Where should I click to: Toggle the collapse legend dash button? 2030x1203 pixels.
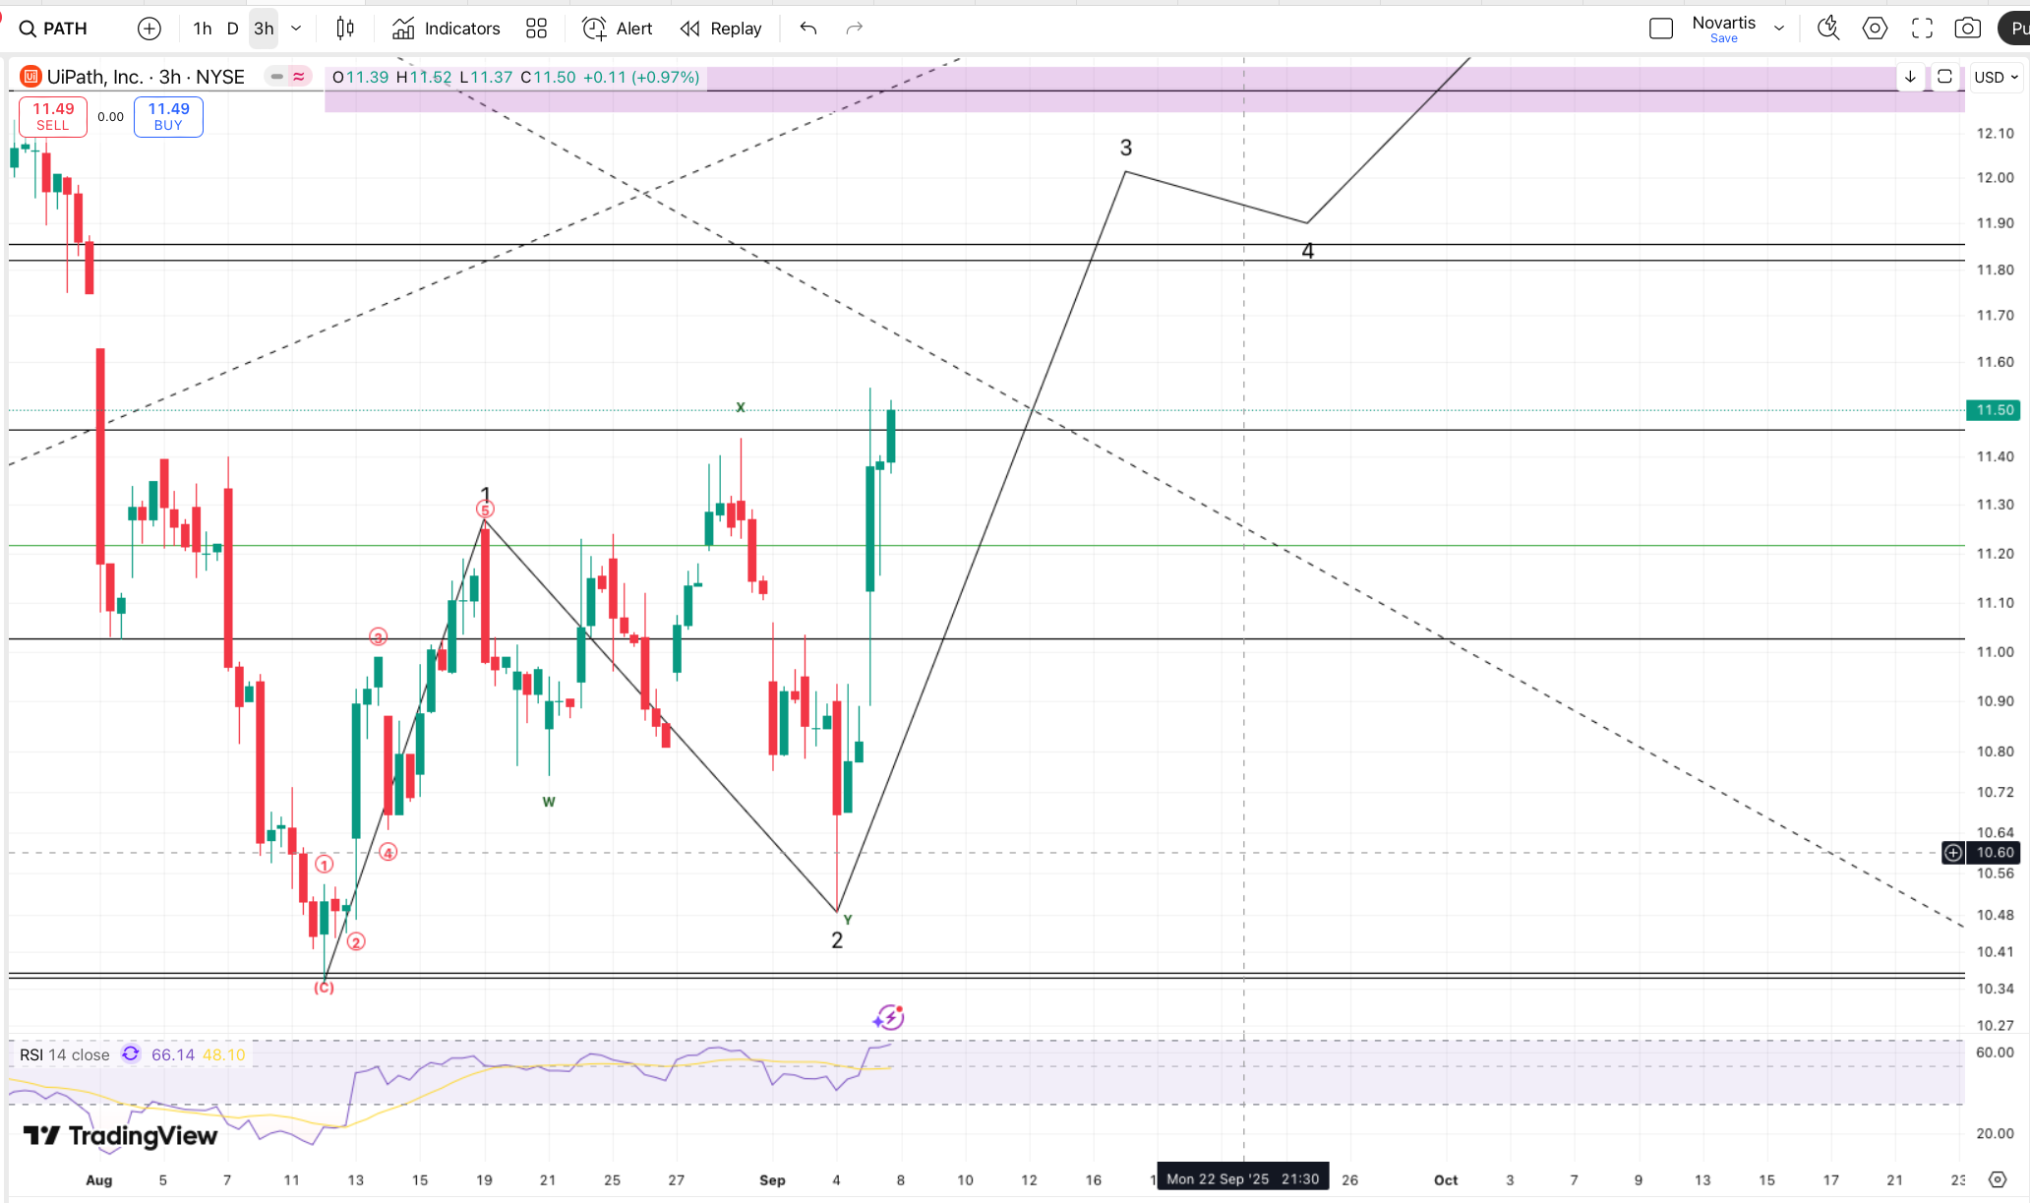pyautogui.click(x=277, y=77)
